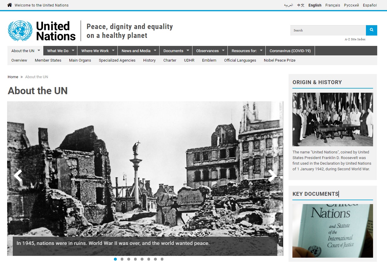Select the eighth carousel dot

tap(162, 259)
